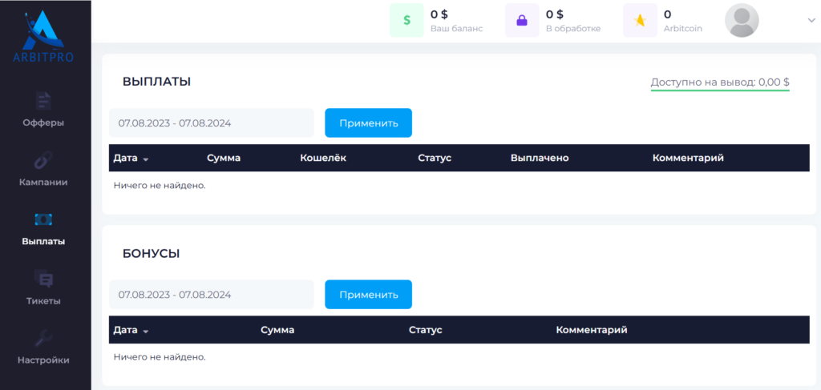Click the Arbitcoin star icon
The height and width of the screenshot is (390, 821).
[640, 20]
